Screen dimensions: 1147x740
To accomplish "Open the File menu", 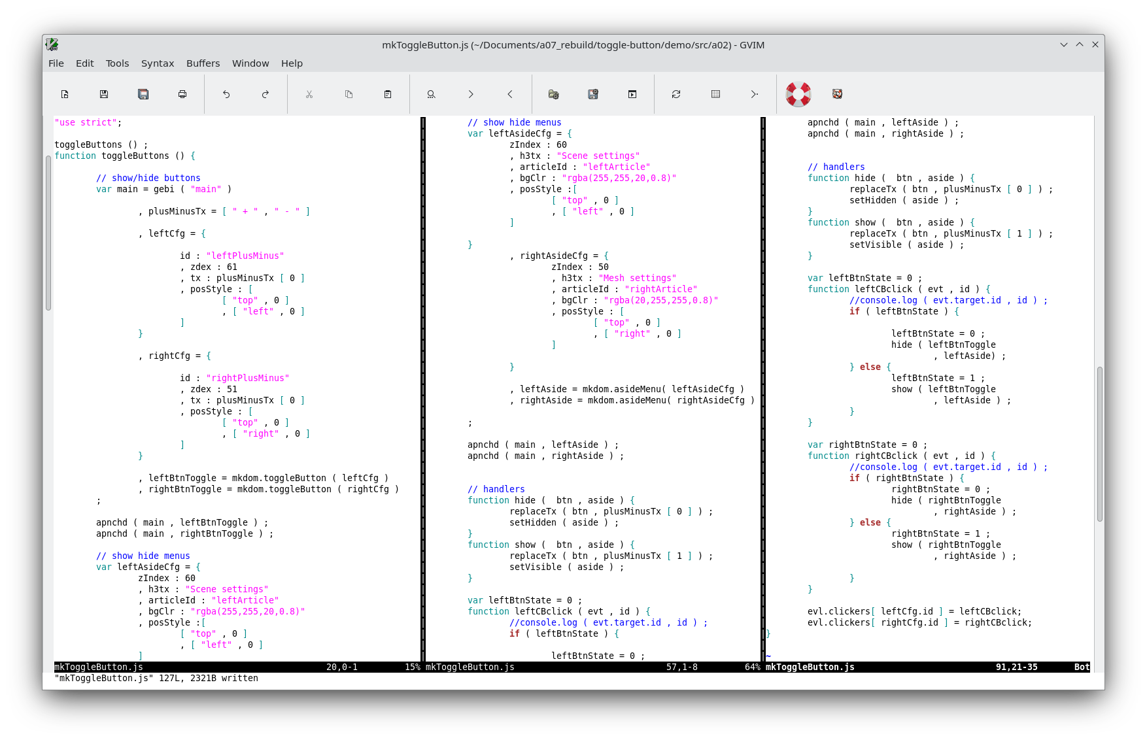I will 56,63.
